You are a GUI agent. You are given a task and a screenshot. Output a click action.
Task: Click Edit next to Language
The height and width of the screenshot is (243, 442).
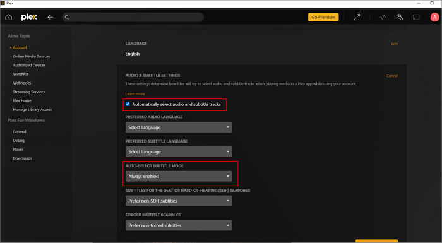coord(395,44)
